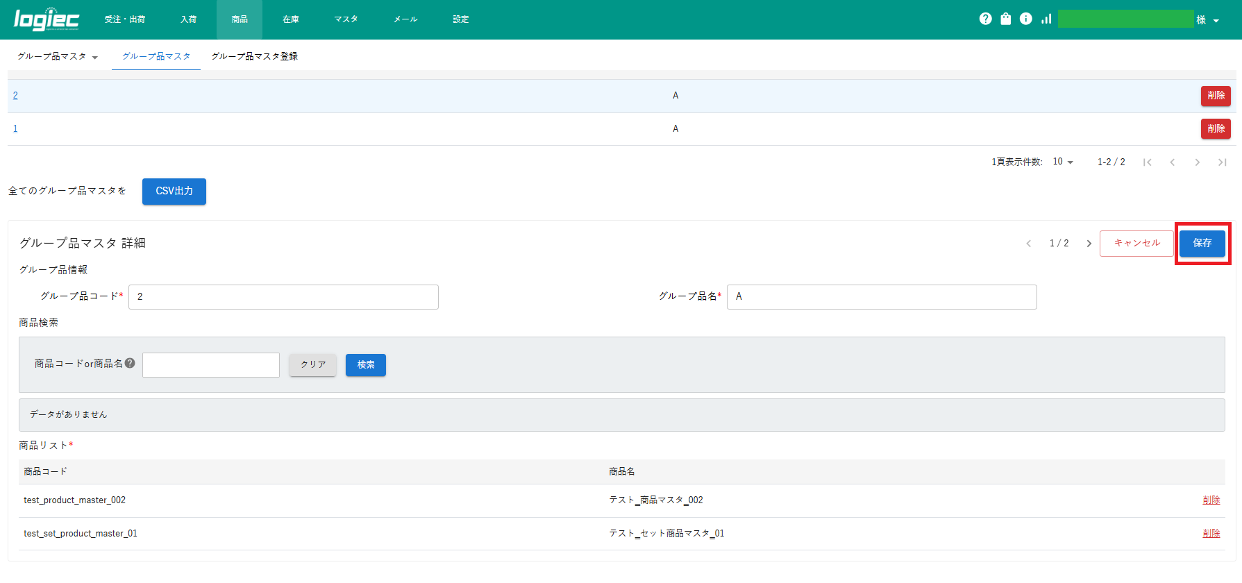Open group code 1 link in list
This screenshot has width=1242, height=583.
pos(15,129)
